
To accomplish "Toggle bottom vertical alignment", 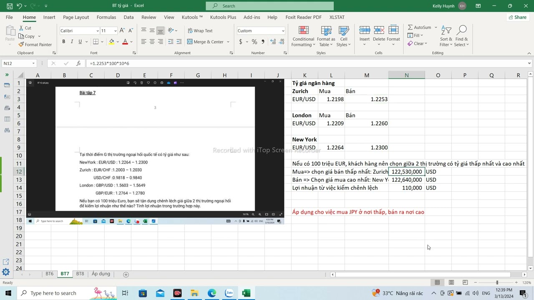I will click(160, 30).
